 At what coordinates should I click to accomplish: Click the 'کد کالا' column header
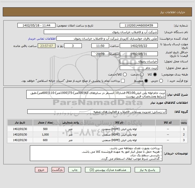(168, 122)
